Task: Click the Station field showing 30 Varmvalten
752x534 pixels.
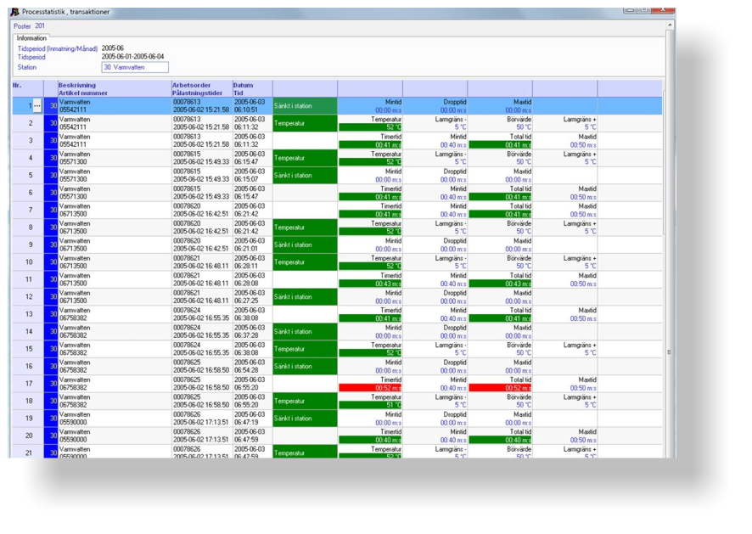Action: click(x=135, y=67)
